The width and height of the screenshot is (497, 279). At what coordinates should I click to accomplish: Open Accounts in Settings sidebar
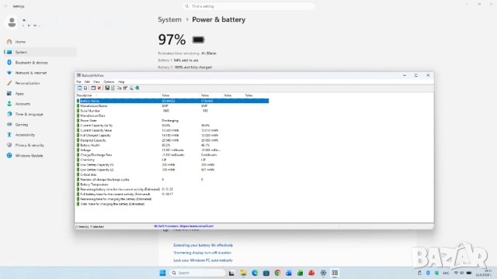[x=40, y=104]
